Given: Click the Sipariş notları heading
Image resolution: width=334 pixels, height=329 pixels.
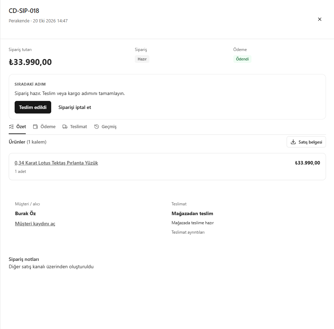Looking at the screenshot, I should (24, 259).
